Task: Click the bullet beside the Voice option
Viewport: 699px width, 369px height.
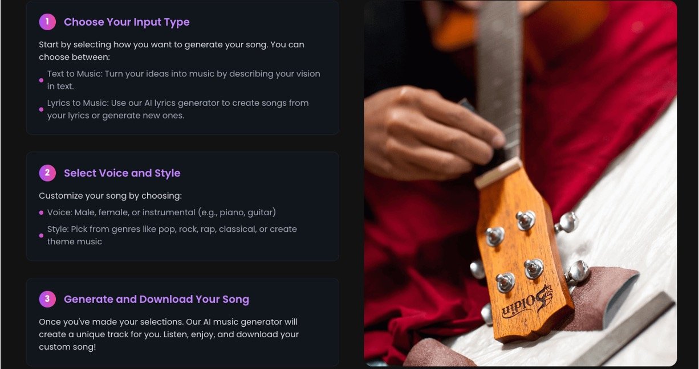Action: 41,213
